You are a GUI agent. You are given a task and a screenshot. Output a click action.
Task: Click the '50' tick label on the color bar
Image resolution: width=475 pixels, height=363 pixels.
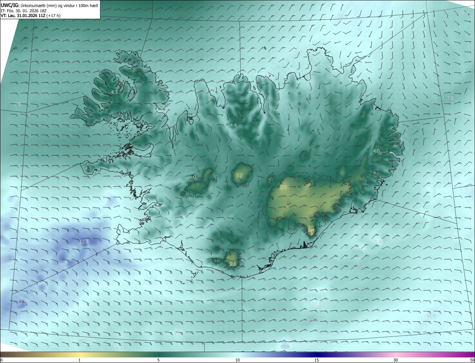472,360
